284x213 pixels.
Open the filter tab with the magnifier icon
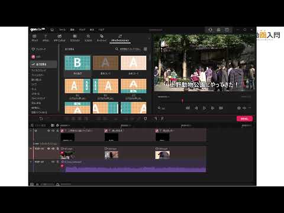tap(88, 38)
